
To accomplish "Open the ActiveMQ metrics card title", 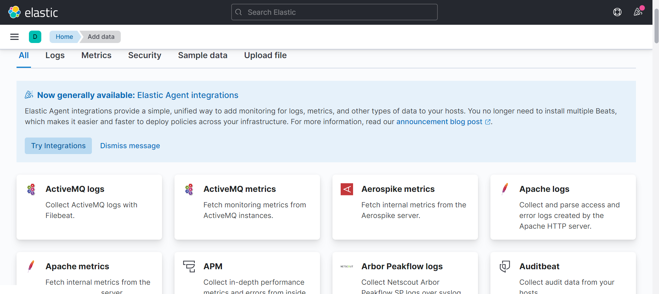I will pos(240,189).
